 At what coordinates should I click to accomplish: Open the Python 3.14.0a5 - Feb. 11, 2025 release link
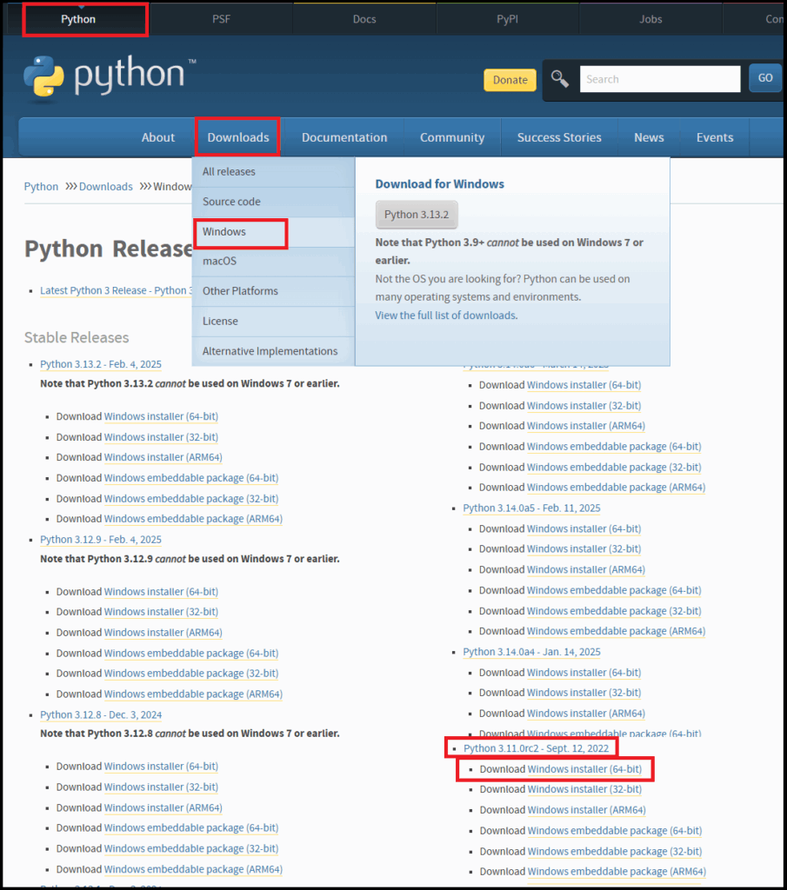(x=531, y=508)
